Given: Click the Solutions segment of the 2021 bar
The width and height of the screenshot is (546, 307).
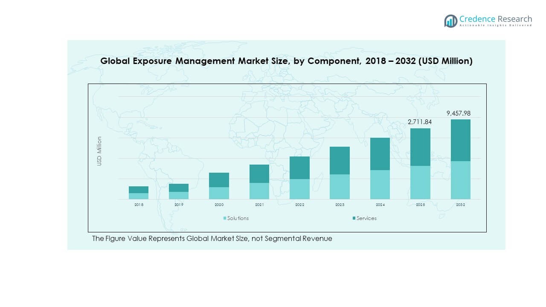Looking at the screenshot, I should [x=259, y=191].
